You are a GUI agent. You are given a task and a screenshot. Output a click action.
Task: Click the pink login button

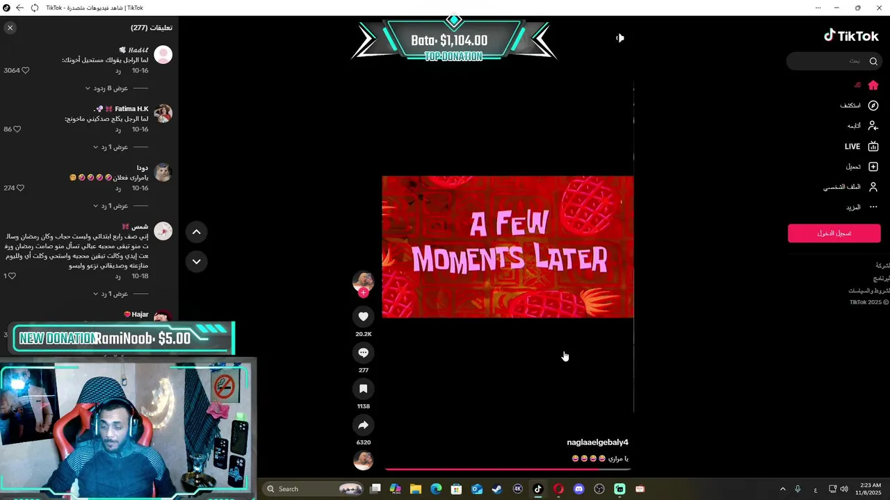(834, 233)
